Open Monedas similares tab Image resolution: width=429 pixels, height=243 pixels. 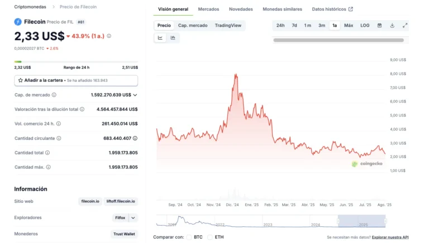282,9
